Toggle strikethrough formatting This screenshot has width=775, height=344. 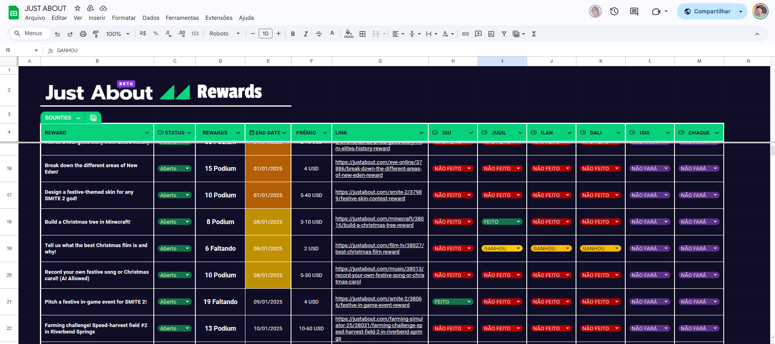coord(319,34)
